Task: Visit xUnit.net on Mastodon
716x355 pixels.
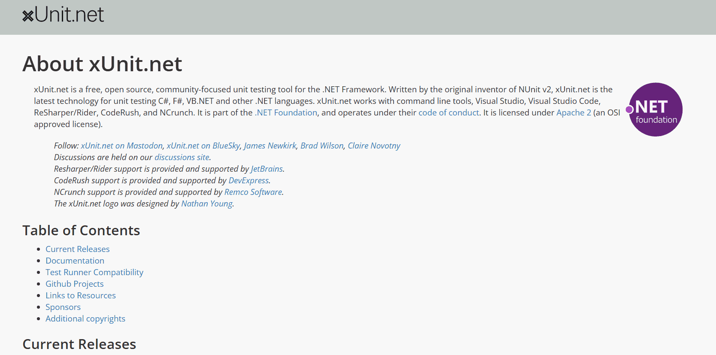Action: point(122,146)
